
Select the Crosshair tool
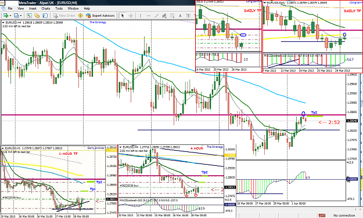pos(131,16)
